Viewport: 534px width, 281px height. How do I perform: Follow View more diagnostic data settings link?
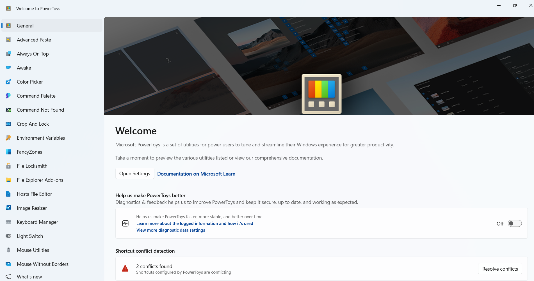tap(171, 230)
